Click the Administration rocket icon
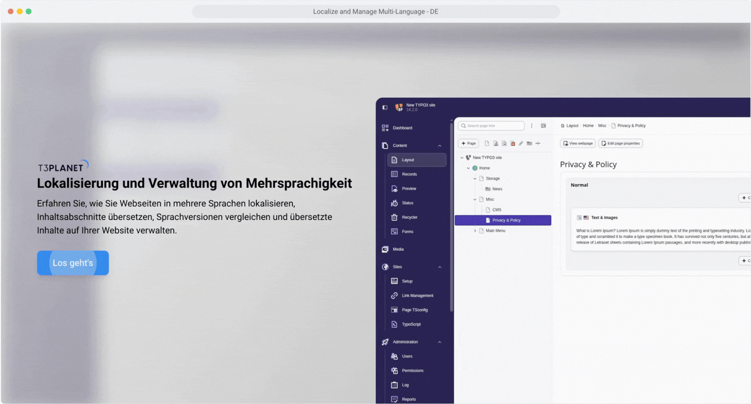The image size is (751, 404). pyautogui.click(x=385, y=342)
